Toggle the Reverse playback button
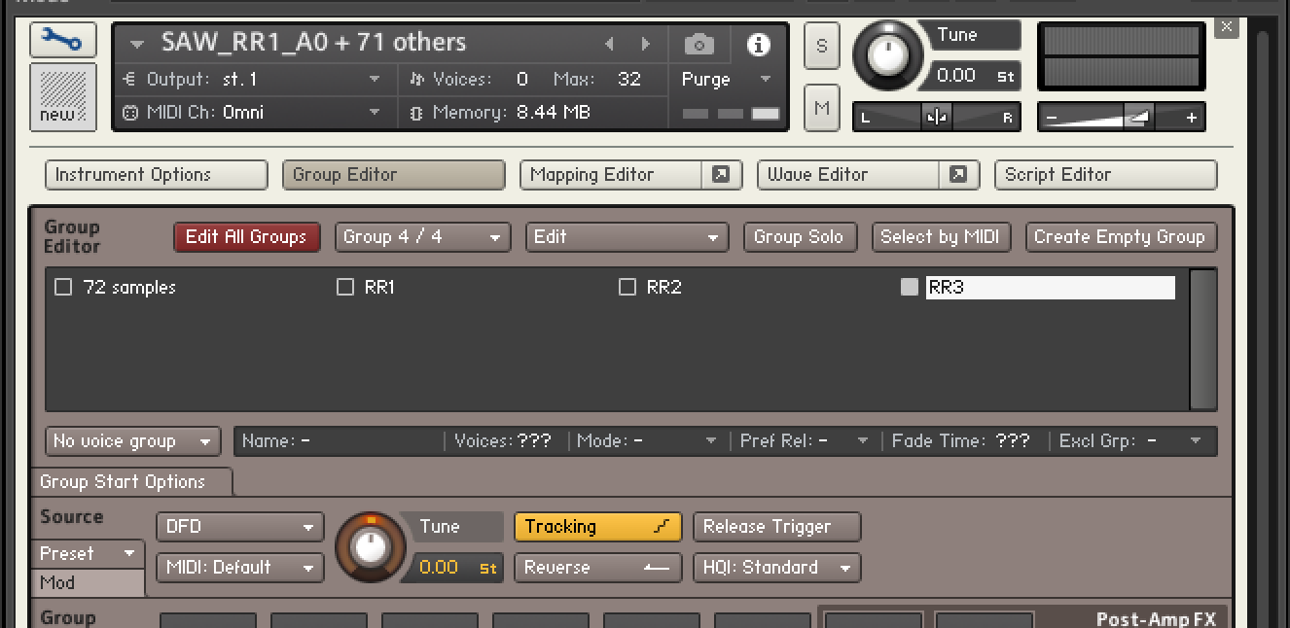Image resolution: width=1290 pixels, height=628 pixels. click(597, 568)
